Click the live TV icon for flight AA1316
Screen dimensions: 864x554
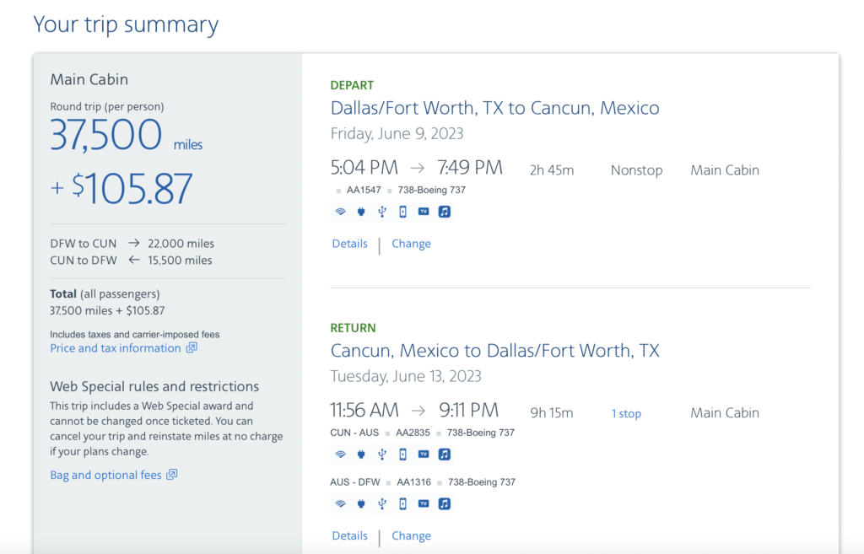point(424,504)
